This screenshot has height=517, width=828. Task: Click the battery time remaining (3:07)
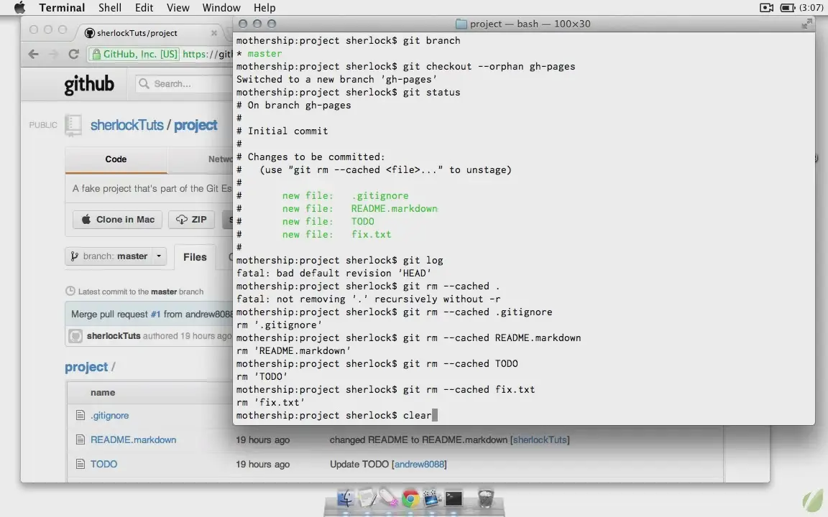[x=811, y=7]
